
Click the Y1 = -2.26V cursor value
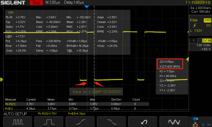coord(167,90)
